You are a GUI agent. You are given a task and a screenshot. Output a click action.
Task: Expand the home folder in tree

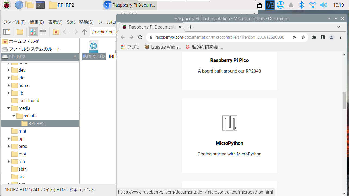coord(9,85)
